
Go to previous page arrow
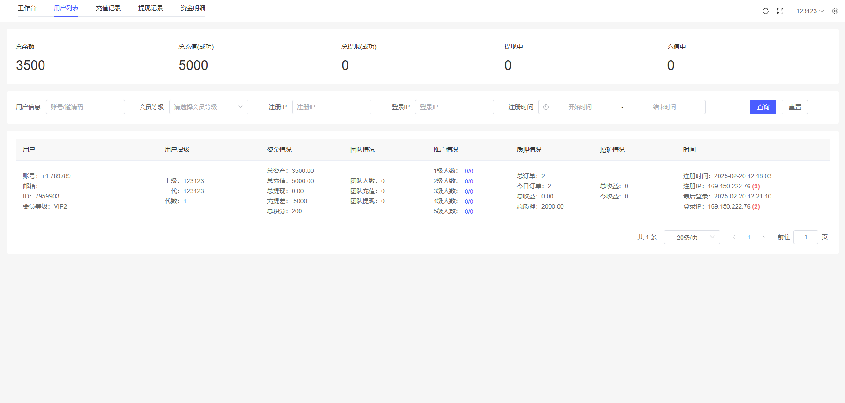734,237
